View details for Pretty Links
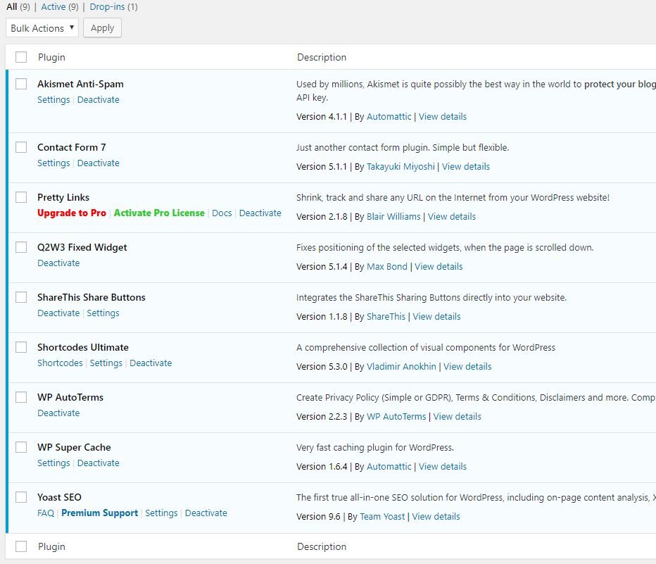 click(x=452, y=217)
